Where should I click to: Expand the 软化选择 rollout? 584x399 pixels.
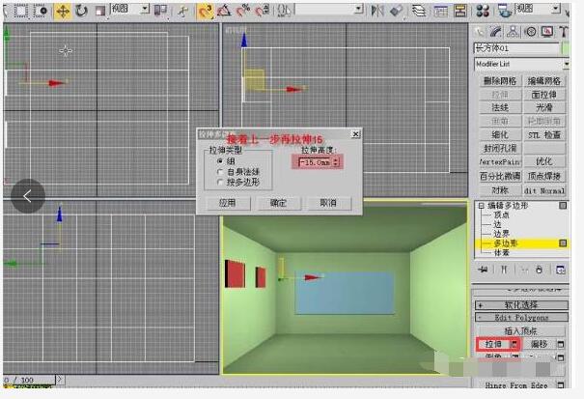pyautogui.click(x=521, y=305)
